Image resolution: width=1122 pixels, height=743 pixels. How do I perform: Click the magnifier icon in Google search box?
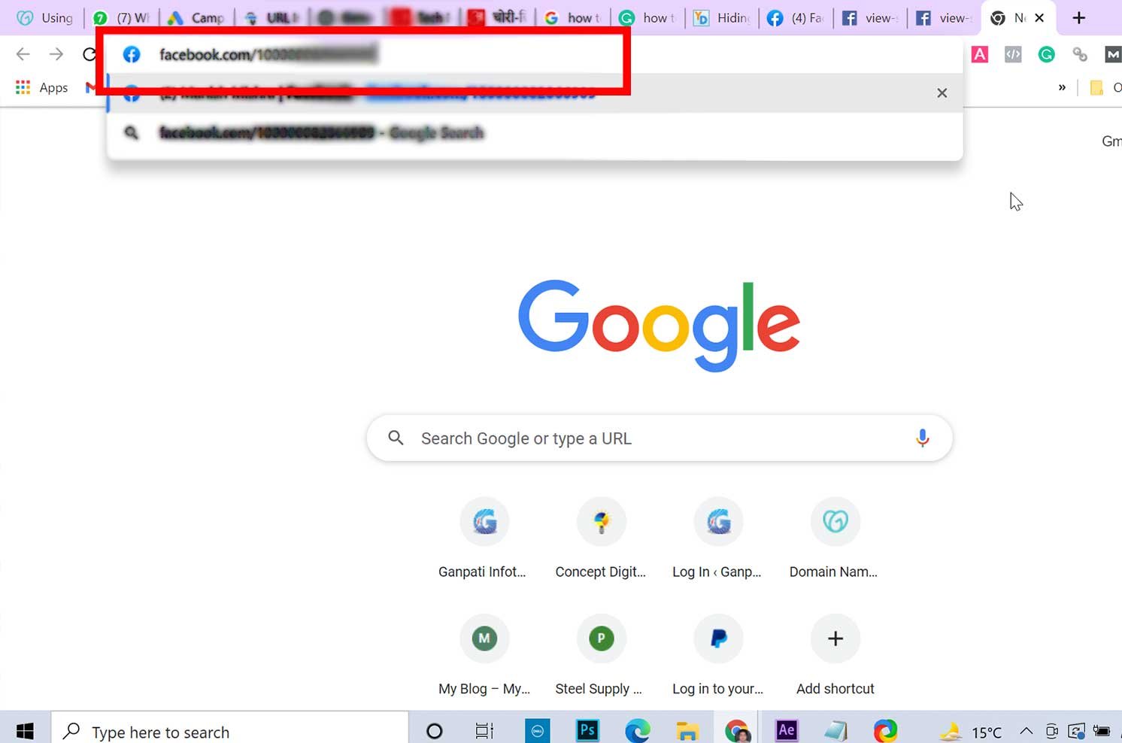[x=396, y=438]
